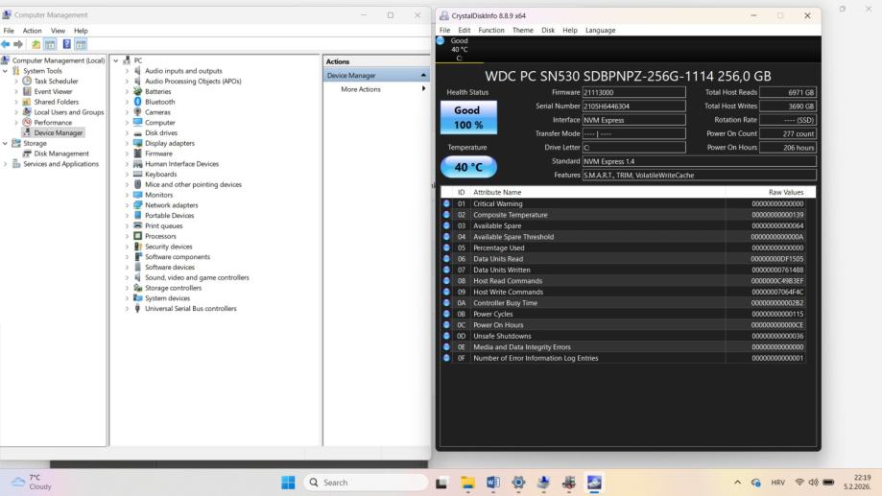Click the Total Host Reads value field

[788, 92]
